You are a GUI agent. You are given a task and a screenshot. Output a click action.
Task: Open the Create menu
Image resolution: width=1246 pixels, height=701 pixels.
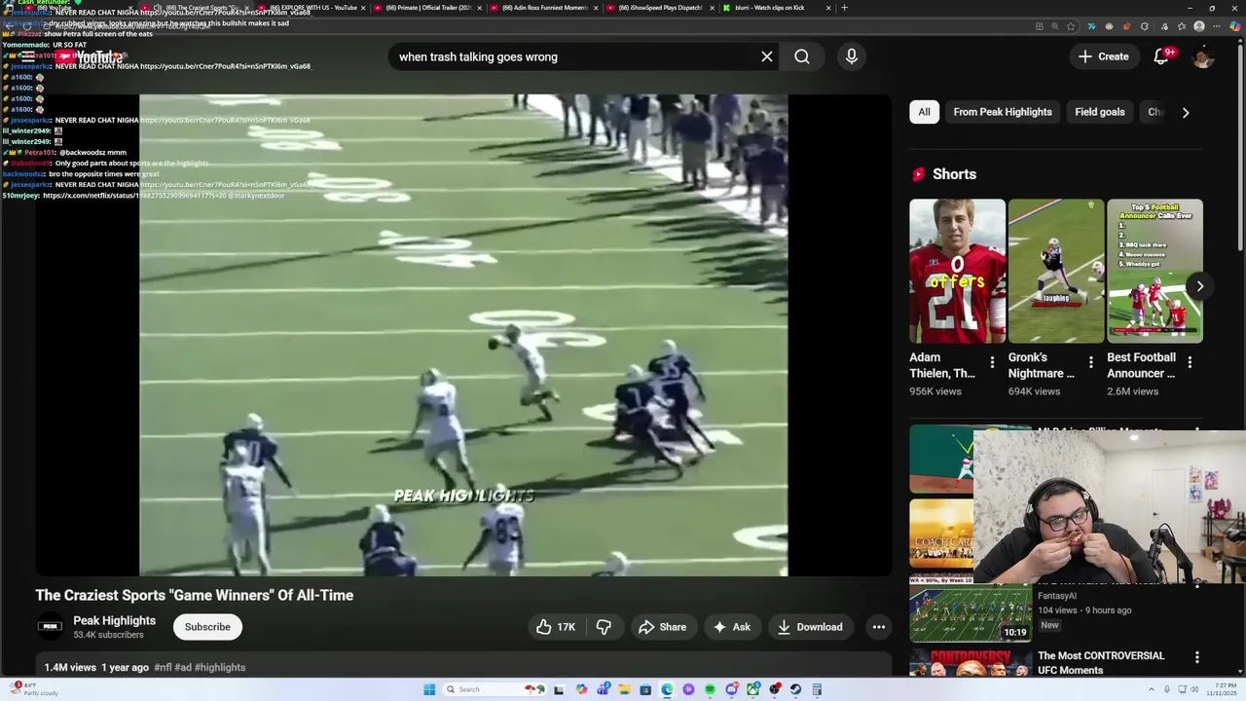click(x=1104, y=56)
